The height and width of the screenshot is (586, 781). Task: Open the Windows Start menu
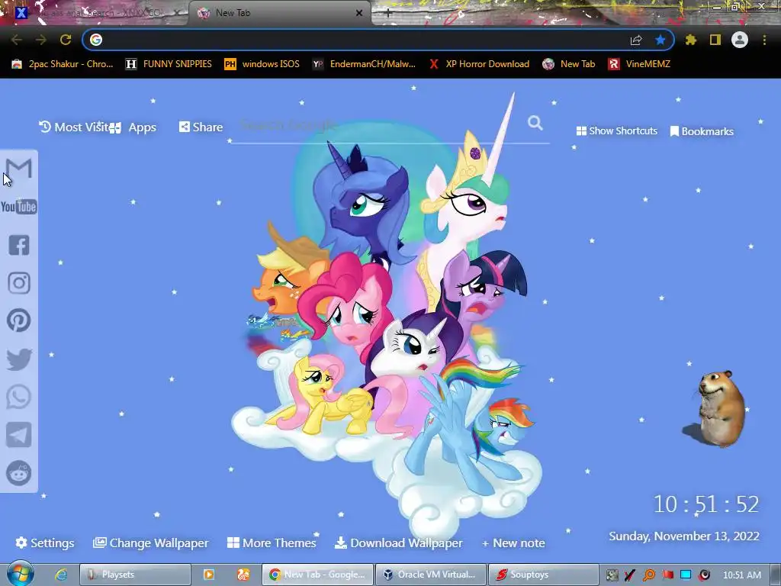20,574
